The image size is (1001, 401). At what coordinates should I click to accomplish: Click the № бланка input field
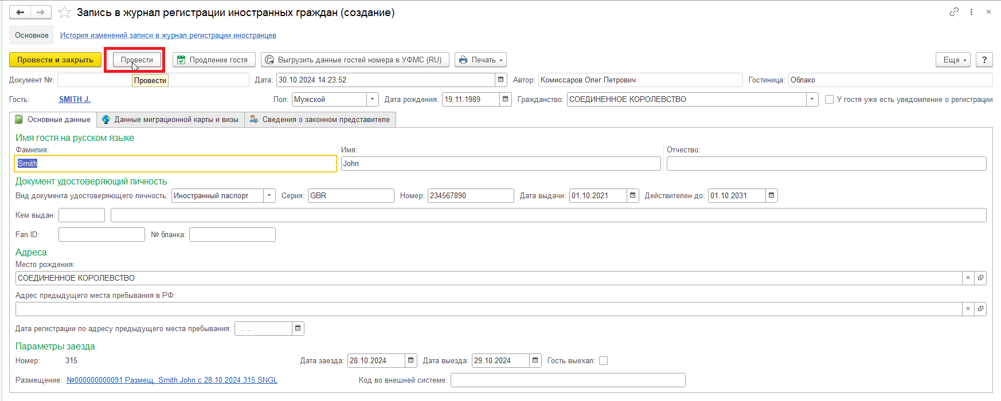pos(232,234)
